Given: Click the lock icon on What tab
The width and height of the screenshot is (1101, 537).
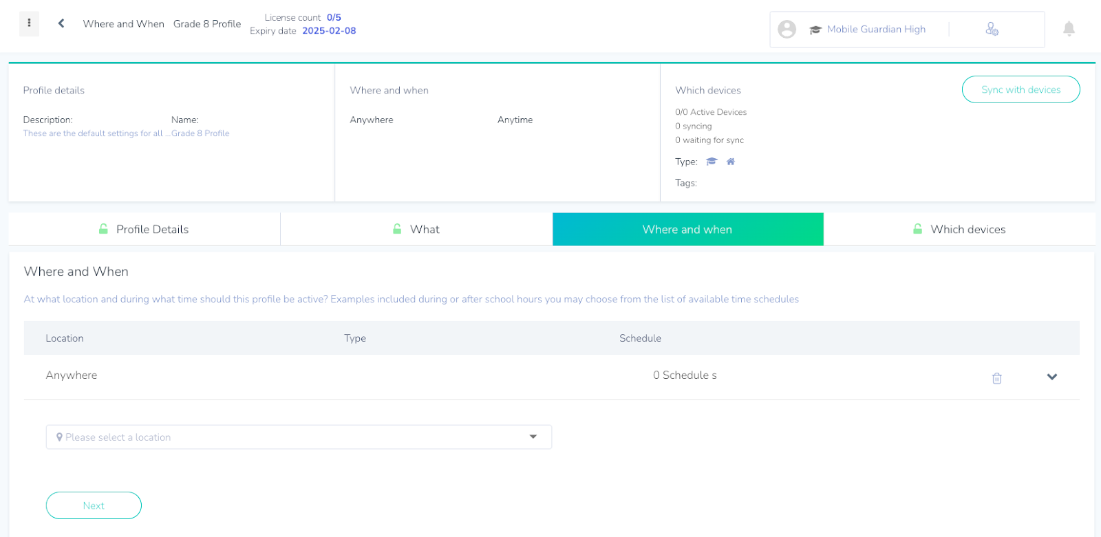Looking at the screenshot, I should pos(397,229).
